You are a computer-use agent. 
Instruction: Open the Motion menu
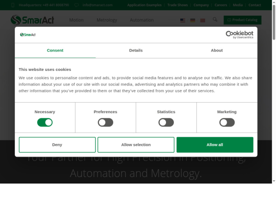click(76, 20)
